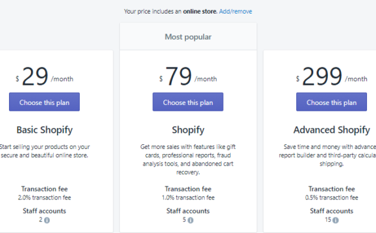
Task: Click the 0.5% transaction fee text
Action: [x=331, y=197]
